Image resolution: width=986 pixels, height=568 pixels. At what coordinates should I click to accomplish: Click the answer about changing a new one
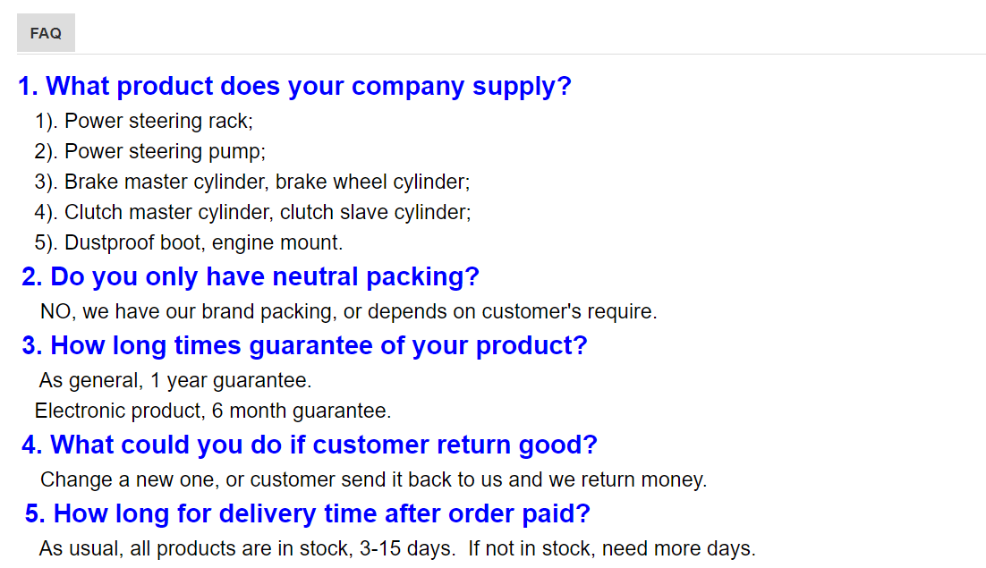tap(373, 480)
